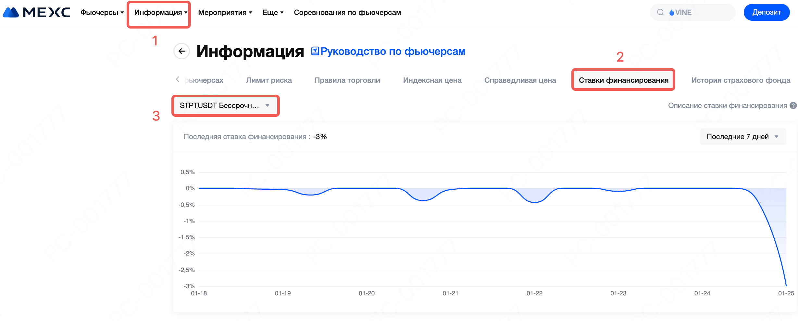Expand the Еще menu
798x321 pixels.
[x=273, y=12]
